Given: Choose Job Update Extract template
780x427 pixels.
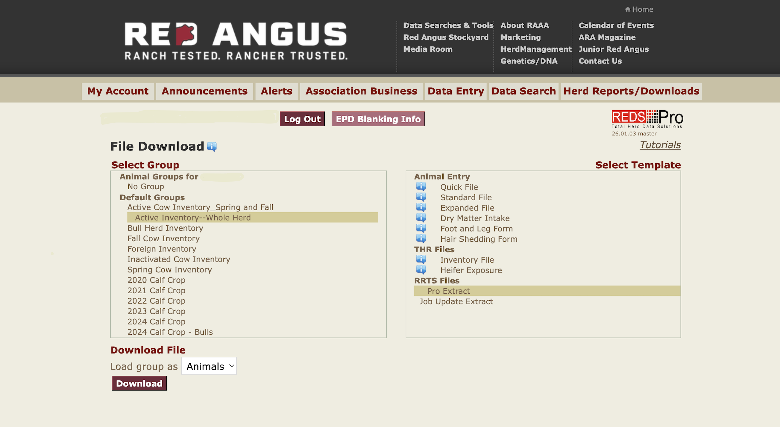Looking at the screenshot, I should [x=456, y=301].
